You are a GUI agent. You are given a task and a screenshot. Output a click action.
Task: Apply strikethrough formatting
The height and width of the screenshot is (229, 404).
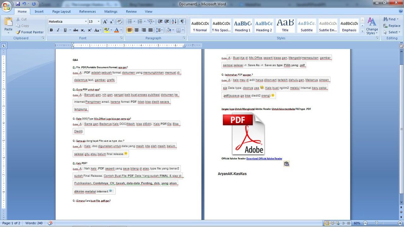click(x=75, y=30)
